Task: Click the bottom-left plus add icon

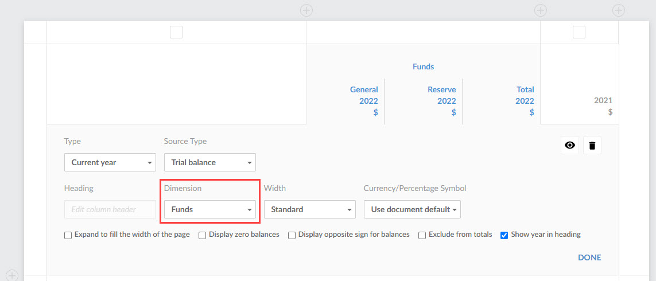Action: pyautogui.click(x=11, y=275)
